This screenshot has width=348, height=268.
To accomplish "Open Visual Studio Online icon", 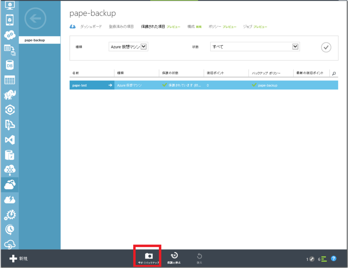I will click(10, 140).
